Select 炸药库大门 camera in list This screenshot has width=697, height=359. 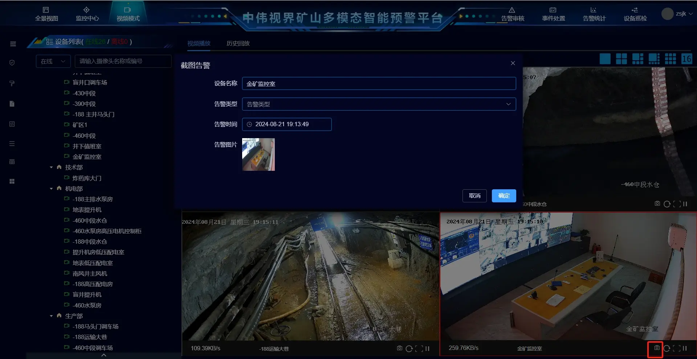[87, 178]
